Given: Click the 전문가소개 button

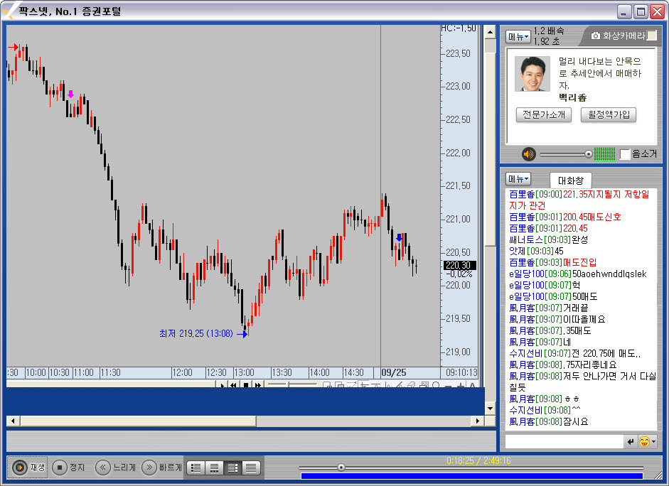Looking at the screenshot, I should (543, 114).
